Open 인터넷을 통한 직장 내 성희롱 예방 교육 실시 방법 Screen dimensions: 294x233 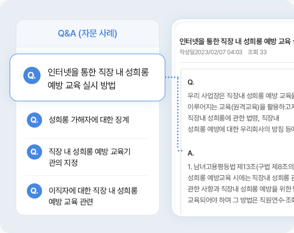[x=87, y=77]
